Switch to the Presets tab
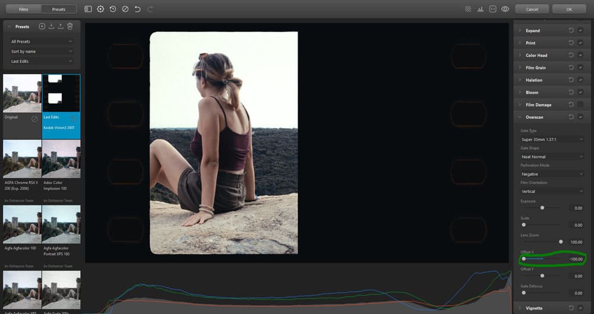 (59, 9)
